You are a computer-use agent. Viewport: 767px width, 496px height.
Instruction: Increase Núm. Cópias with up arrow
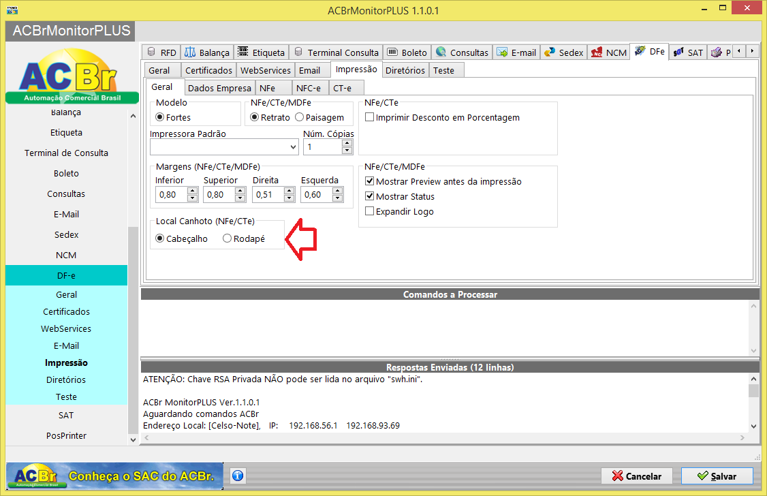pos(347,143)
